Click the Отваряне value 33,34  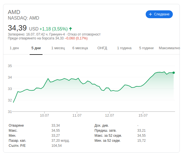coord(56,126)
